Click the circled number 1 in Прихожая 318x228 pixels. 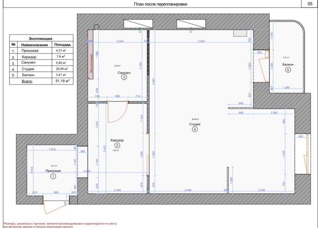[53, 176]
